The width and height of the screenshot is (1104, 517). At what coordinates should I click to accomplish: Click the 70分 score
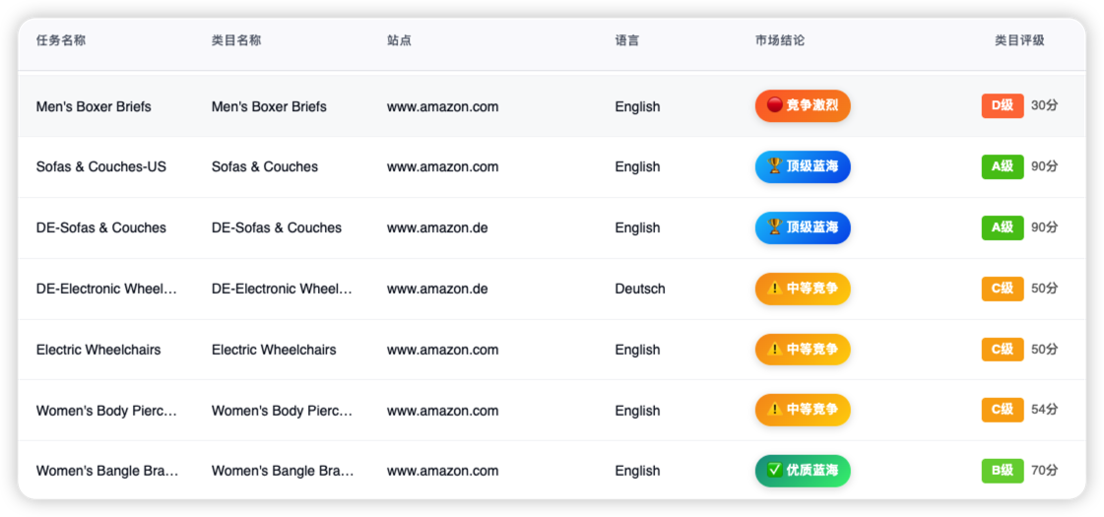pos(1044,471)
